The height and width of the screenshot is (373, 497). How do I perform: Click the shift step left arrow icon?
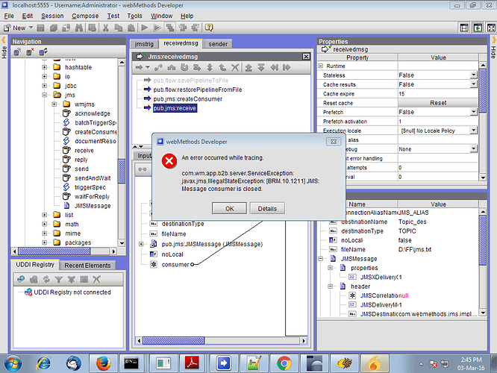pyautogui.click(x=274, y=67)
